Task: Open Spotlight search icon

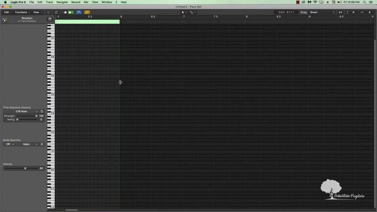Action: click(x=365, y=2)
